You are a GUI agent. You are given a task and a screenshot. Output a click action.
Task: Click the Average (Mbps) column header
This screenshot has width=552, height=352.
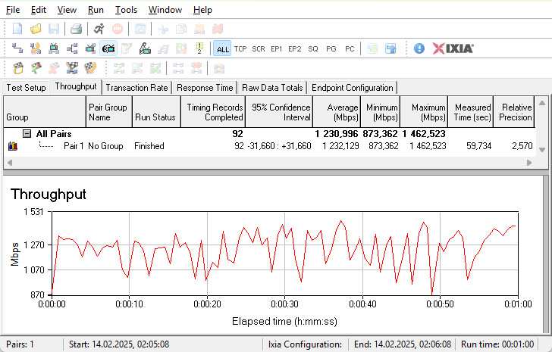pyautogui.click(x=337, y=112)
